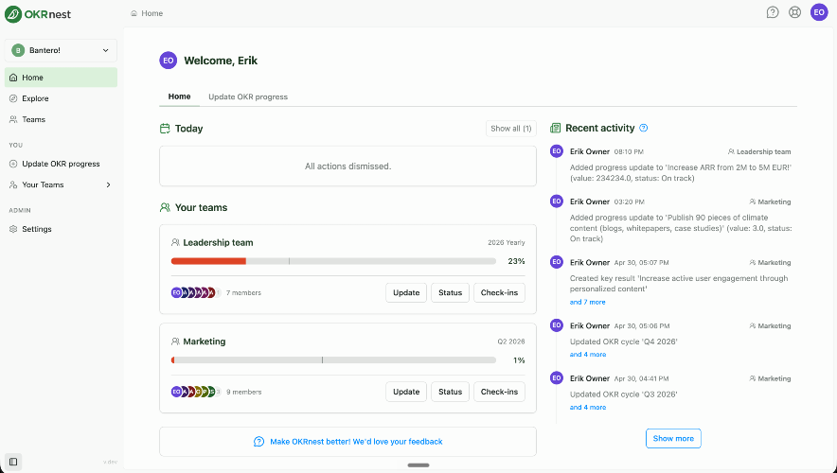The width and height of the screenshot is (837, 473).
Task: Click EO avatar on 04:41 PM activity
Action: pos(557,378)
